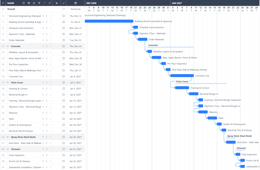260x170 pixels.
Task: Click move handle on Gutters & Downspouts row
Action: click(x=47, y=125)
